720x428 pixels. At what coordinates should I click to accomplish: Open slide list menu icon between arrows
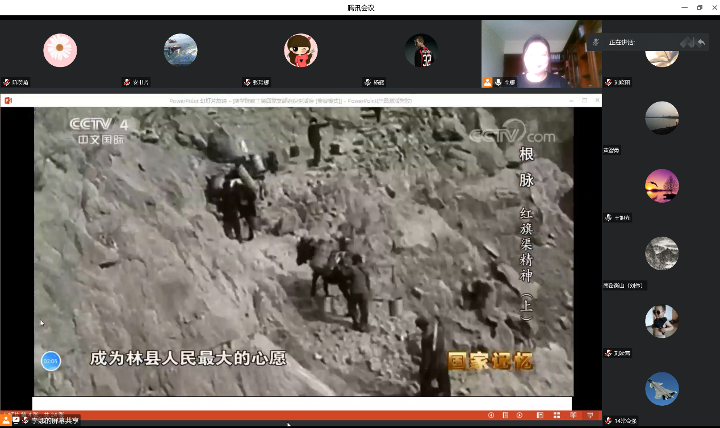505,416
